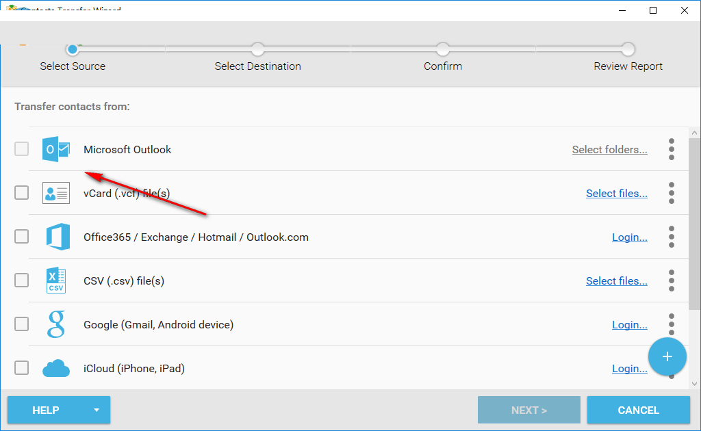Click the Google logo icon
701x431 pixels.
coord(56,324)
